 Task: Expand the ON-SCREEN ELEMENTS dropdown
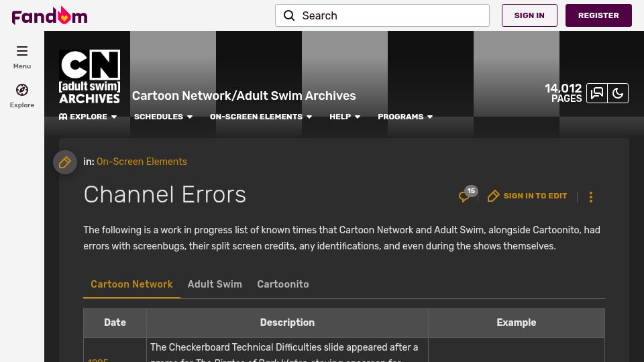point(261,117)
